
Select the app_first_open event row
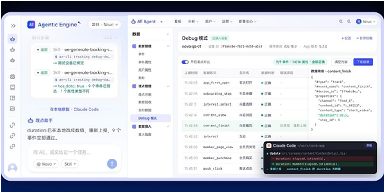pyautogui.click(x=245, y=83)
